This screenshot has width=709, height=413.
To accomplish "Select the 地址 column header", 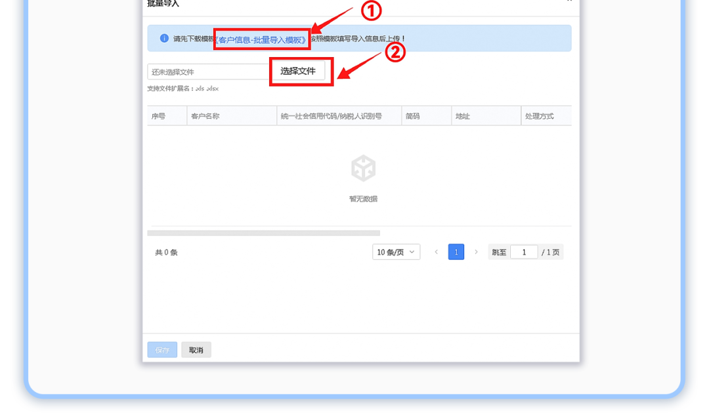I will (486, 116).
